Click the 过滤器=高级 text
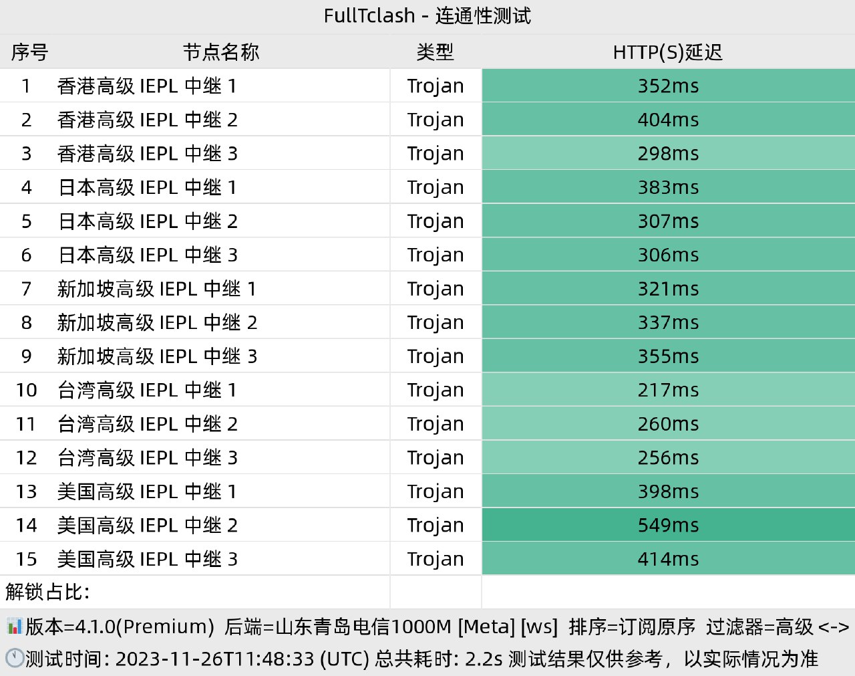This screenshot has height=676, width=855. click(760, 627)
